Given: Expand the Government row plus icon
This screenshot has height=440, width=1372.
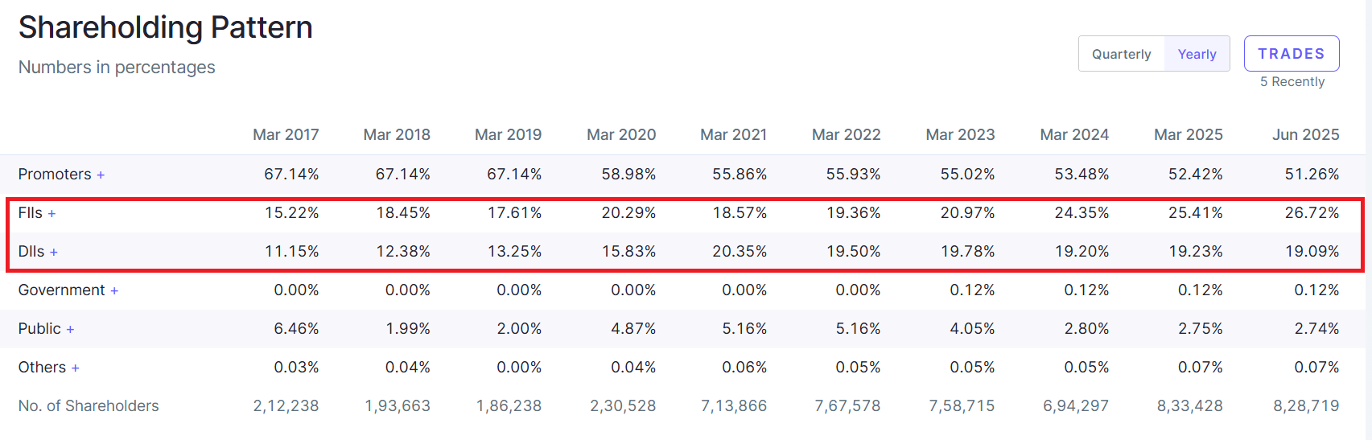Looking at the screenshot, I should 114,291.
